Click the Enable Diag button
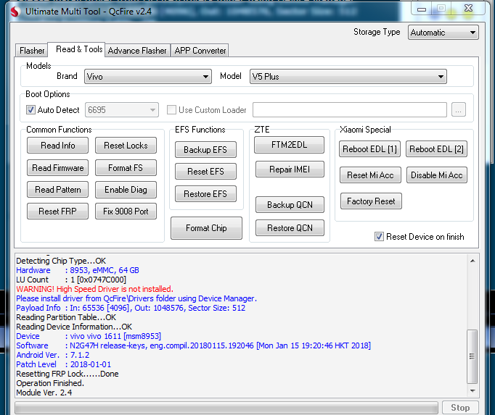495x415 pixels. [x=126, y=190]
